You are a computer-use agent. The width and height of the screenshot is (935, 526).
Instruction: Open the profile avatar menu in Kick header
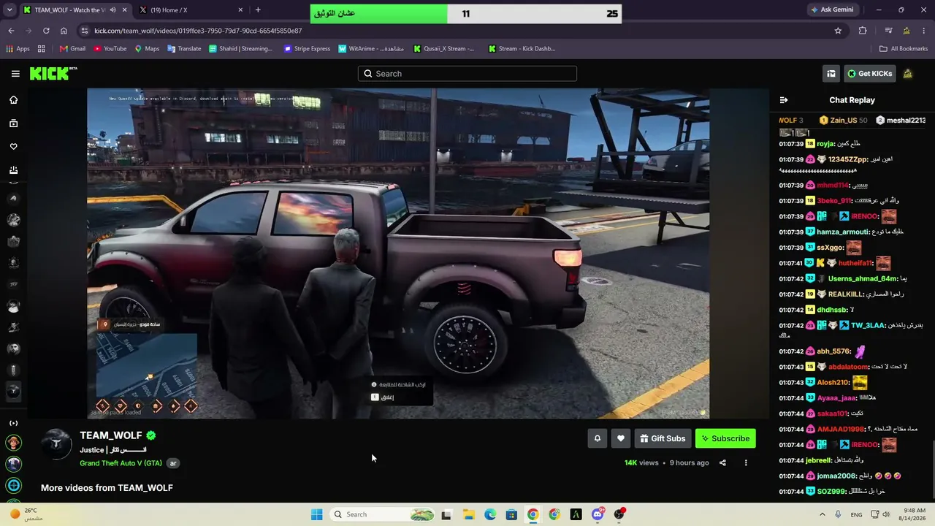[x=908, y=74]
